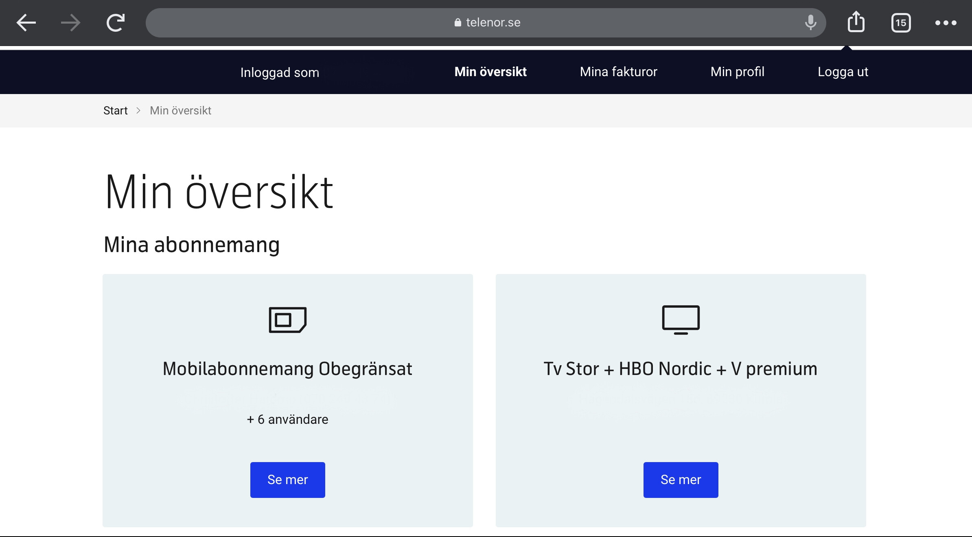The height and width of the screenshot is (537, 972).
Task: Click the lock icon beside telenor.se
Action: 458,22
